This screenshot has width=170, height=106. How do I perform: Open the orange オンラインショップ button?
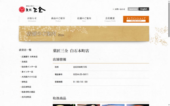click(x=136, y=19)
